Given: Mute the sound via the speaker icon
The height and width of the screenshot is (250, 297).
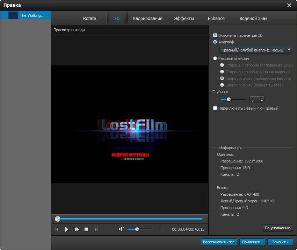Looking at the screenshot, I should tap(121, 229).
